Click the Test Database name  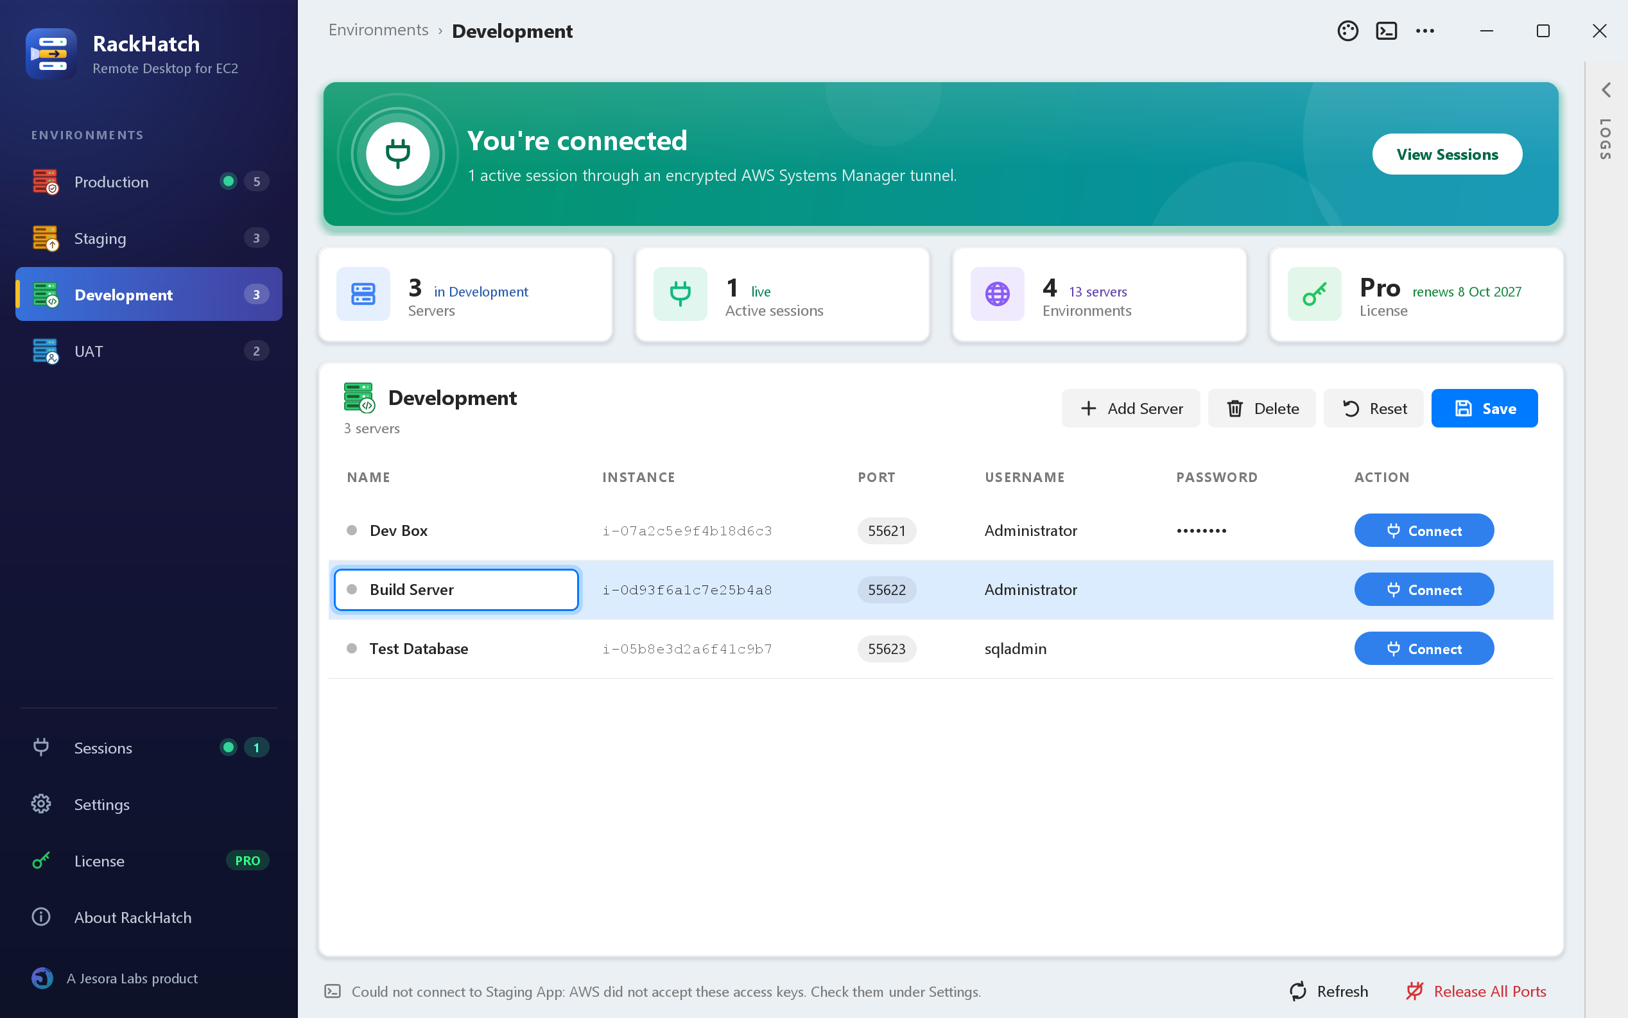419,649
